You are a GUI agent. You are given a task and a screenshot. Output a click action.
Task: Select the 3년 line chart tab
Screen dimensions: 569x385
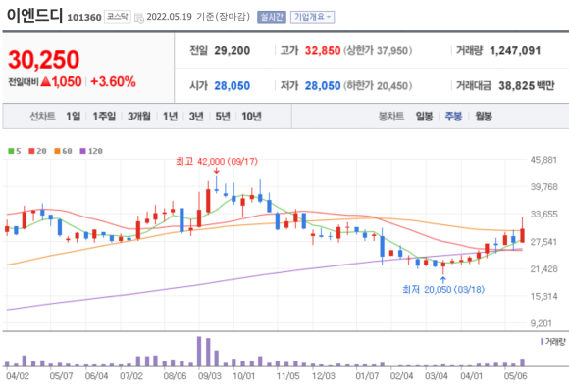(x=196, y=117)
